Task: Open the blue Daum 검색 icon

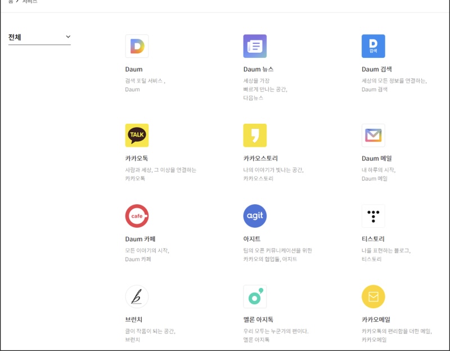Action: pyautogui.click(x=373, y=46)
